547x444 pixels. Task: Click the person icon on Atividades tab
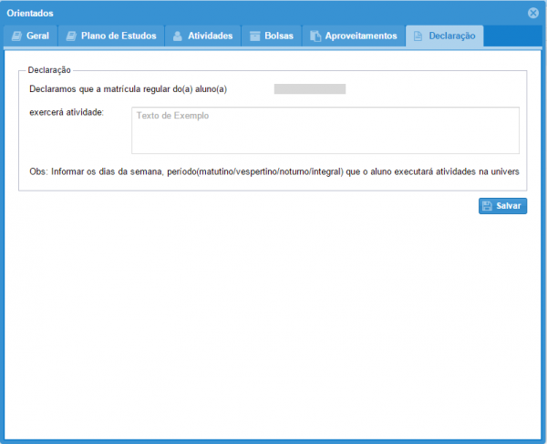pos(178,36)
